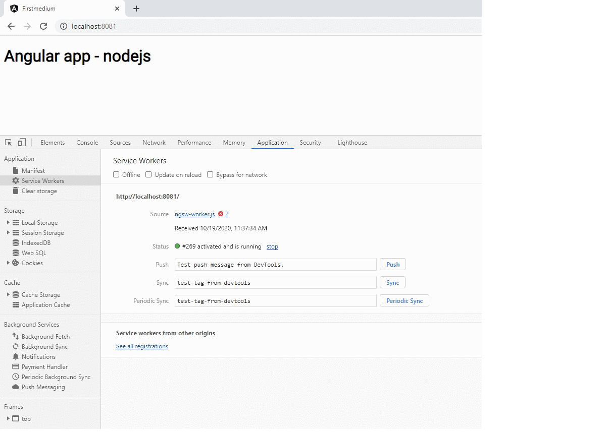Select Push Messaging in the sidebar

pyautogui.click(x=43, y=387)
